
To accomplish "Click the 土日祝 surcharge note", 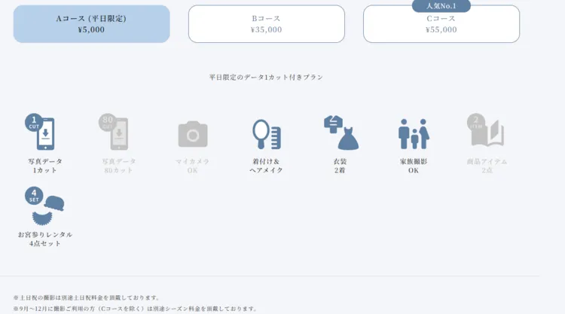I will [87, 297].
